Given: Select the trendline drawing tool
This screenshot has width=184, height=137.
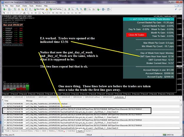Looking at the screenshot, I should (21, 13).
